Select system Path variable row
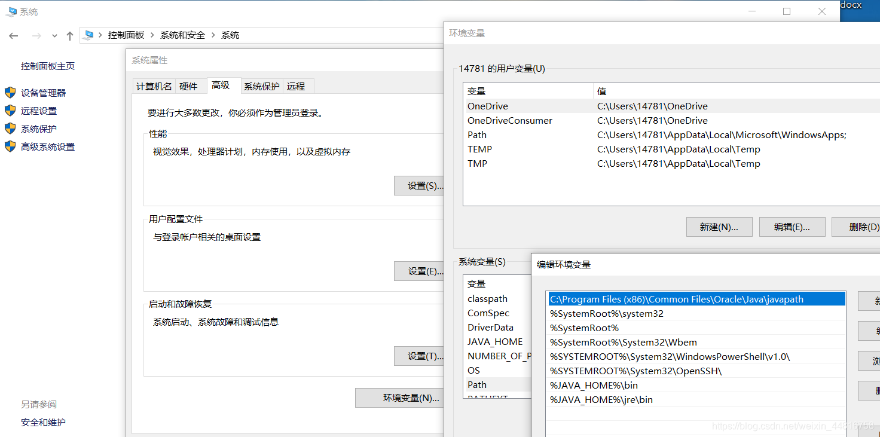The image size is (880, 437). pyautogui.click(x=497, y=385)
